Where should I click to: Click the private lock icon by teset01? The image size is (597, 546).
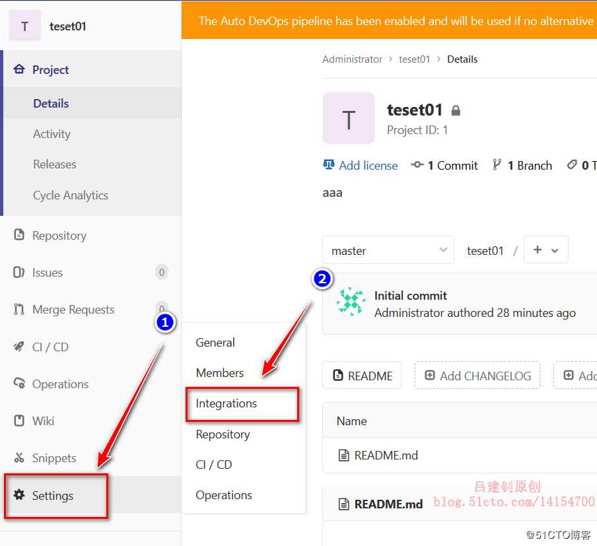tap(456, 110)
